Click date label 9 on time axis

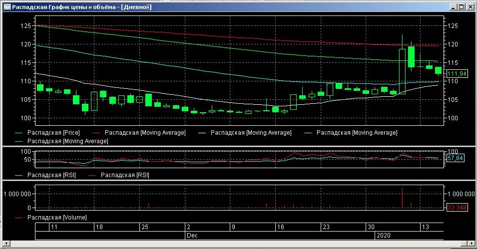[234, 227]
